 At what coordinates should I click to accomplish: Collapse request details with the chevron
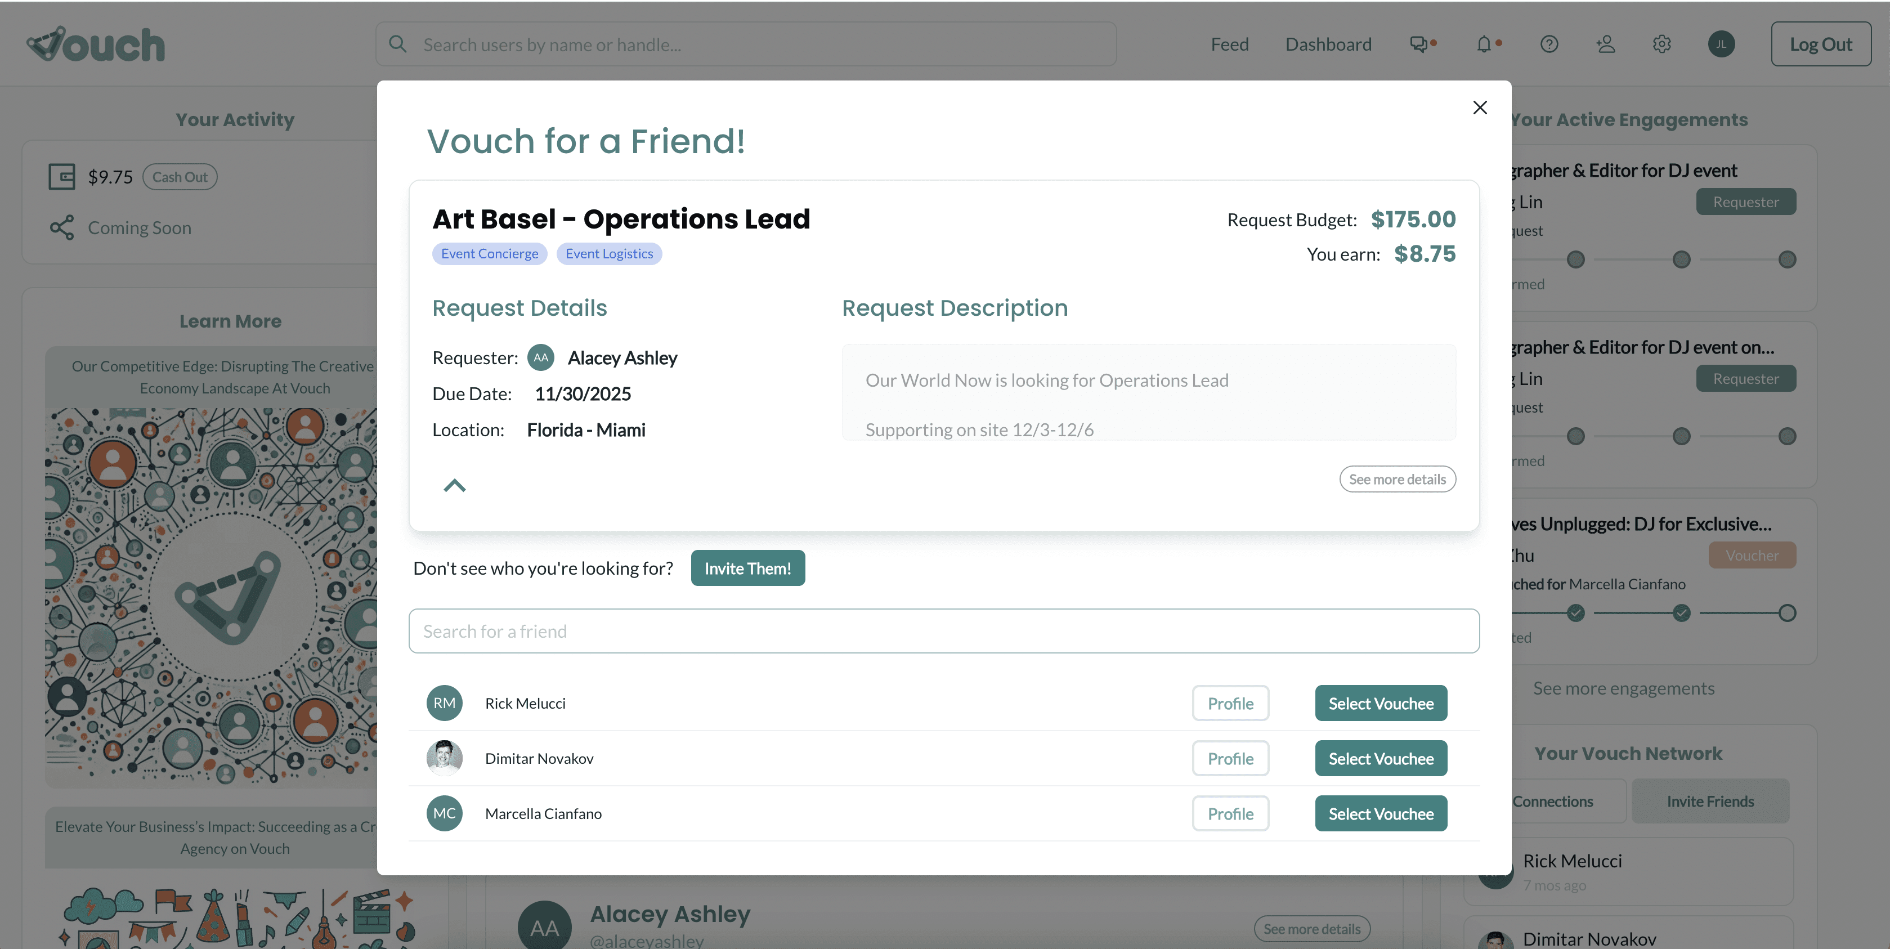pyautogui.click(x=454, y=485)
